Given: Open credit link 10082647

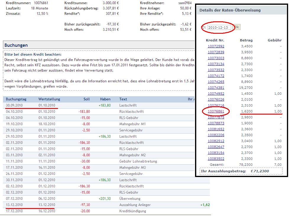Looking at the screenshot, I should 216,147.
